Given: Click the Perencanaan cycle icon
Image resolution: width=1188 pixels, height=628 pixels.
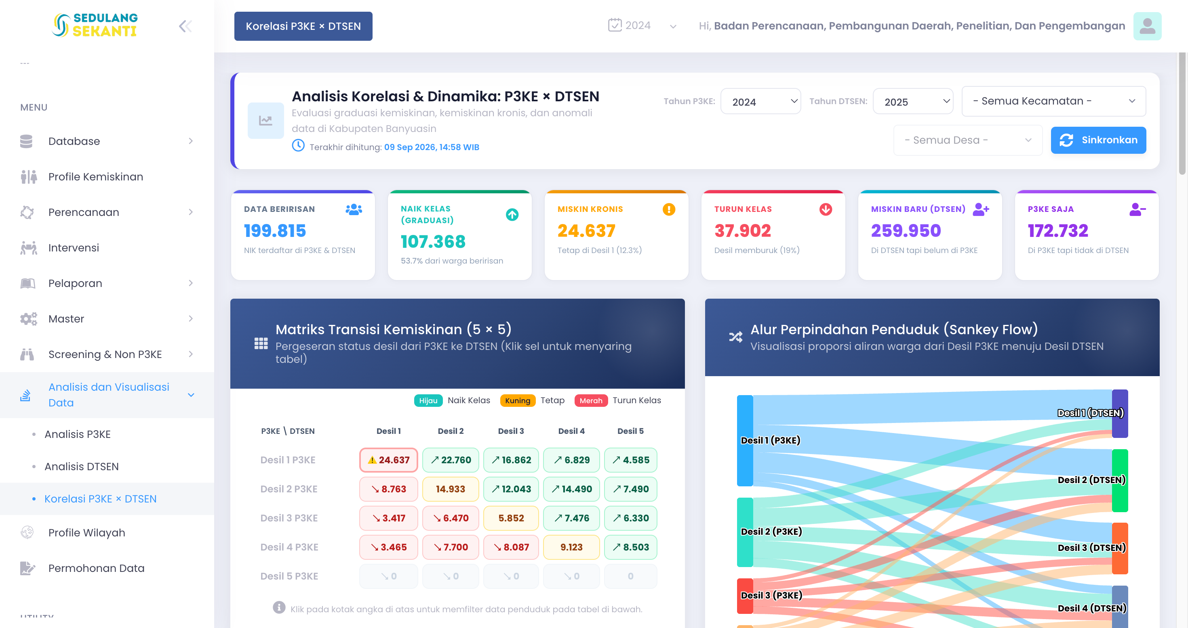Looking at the screenshot, I should point(27,212).
